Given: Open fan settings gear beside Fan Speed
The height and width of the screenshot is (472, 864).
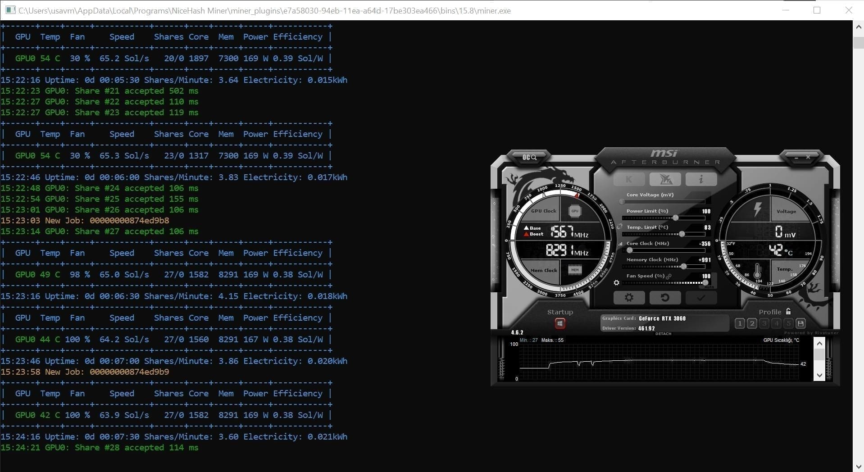Looking at the screenshot, I should click(x=616, y=283).
